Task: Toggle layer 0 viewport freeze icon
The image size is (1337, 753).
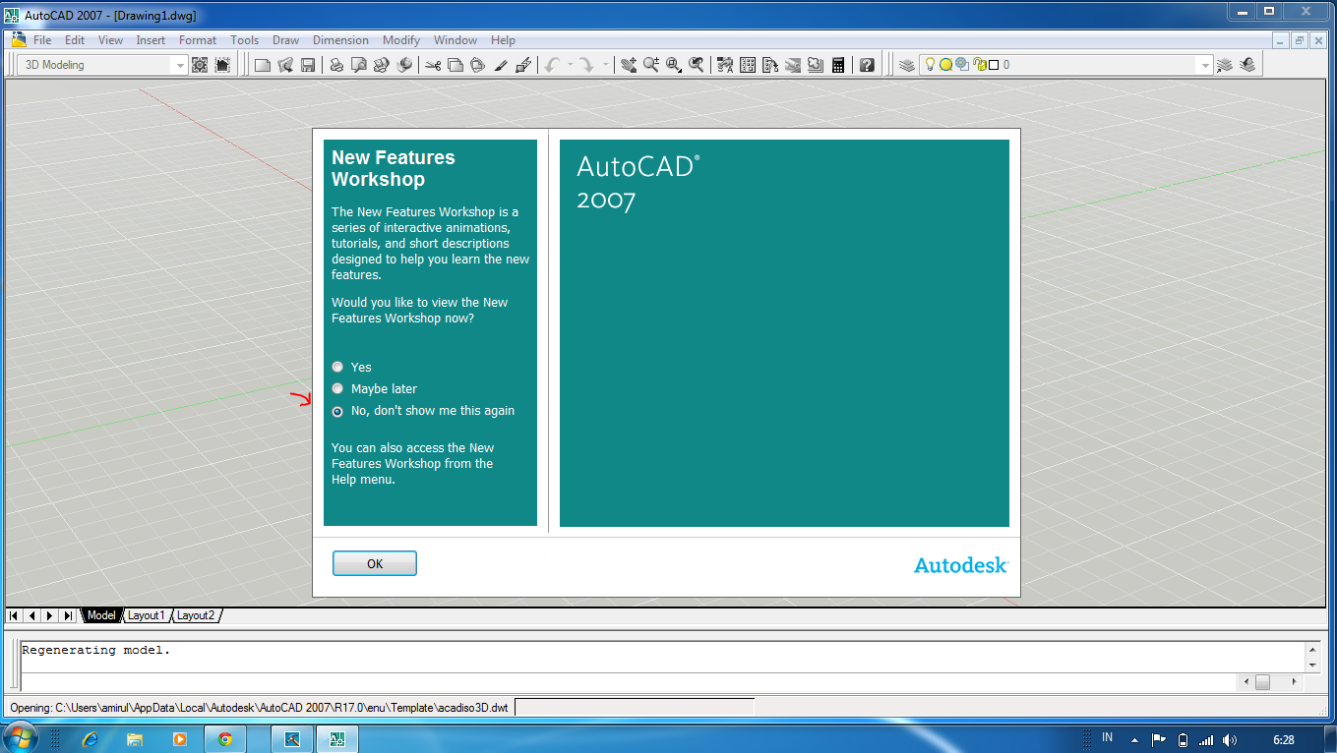Action: click(x=961, y=65)
